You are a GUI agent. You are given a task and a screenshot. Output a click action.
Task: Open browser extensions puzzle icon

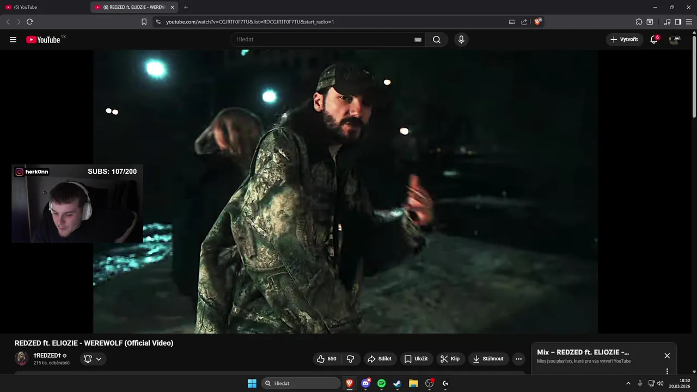point(639,22)
